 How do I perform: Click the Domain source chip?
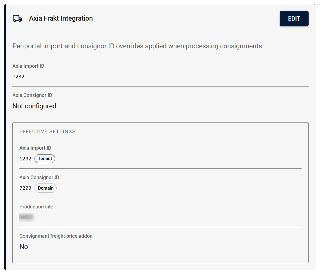coord(46,188)
